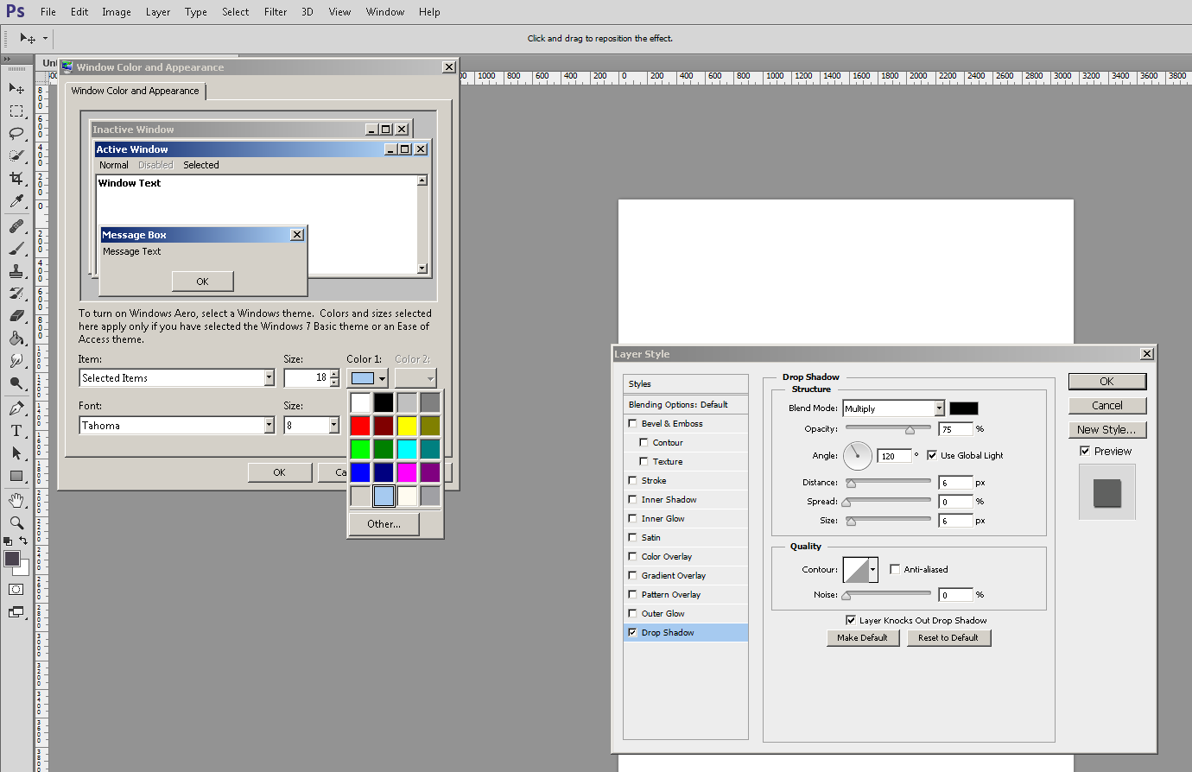The width and height of the screenshot is (1192, 772).
Task: Select the Eyedropper tool
Action: (x=16, y=200)
